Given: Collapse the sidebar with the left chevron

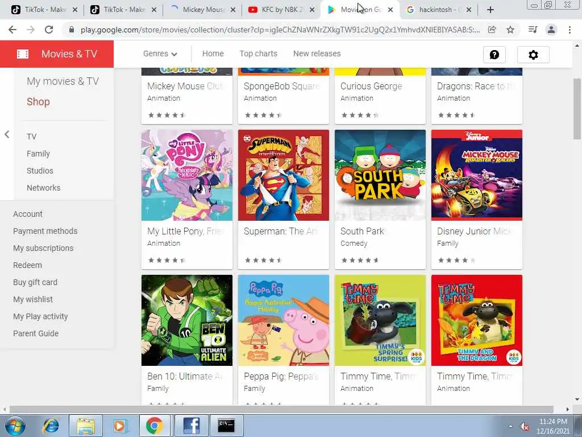Looking at the screenshot, I should click(7, 134).
